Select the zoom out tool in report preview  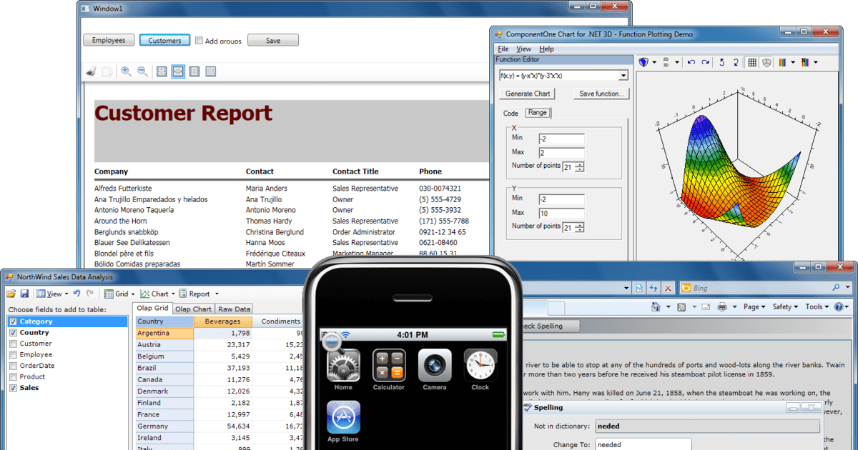click(x=142, y=71)
